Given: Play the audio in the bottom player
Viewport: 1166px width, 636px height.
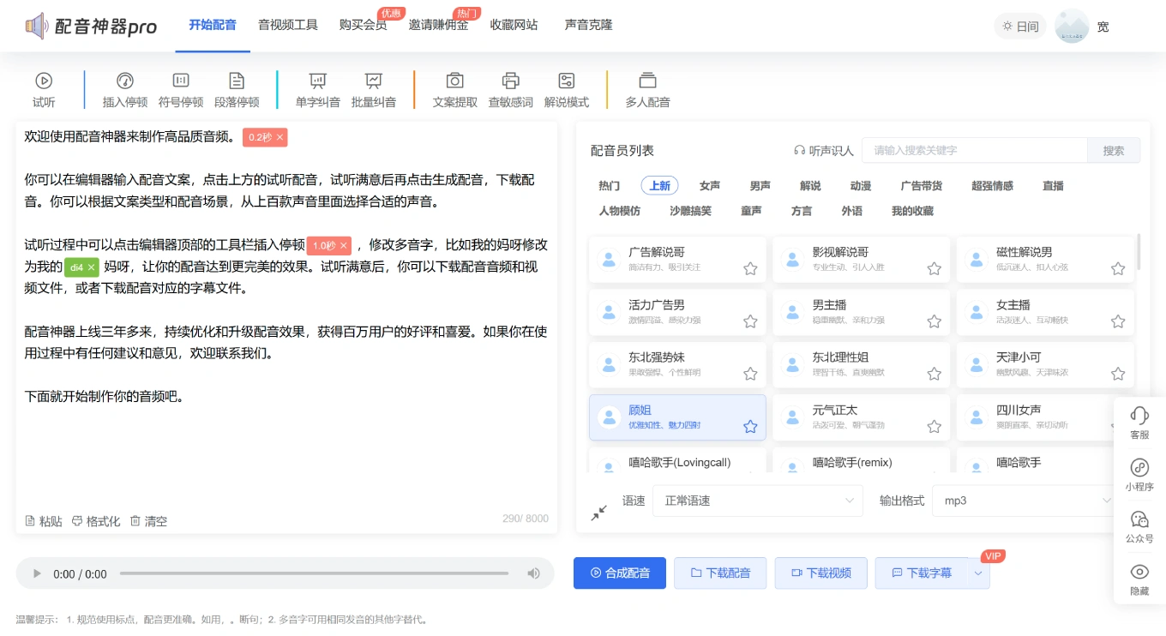Looking at the screenshot, I should click(37, 573).
